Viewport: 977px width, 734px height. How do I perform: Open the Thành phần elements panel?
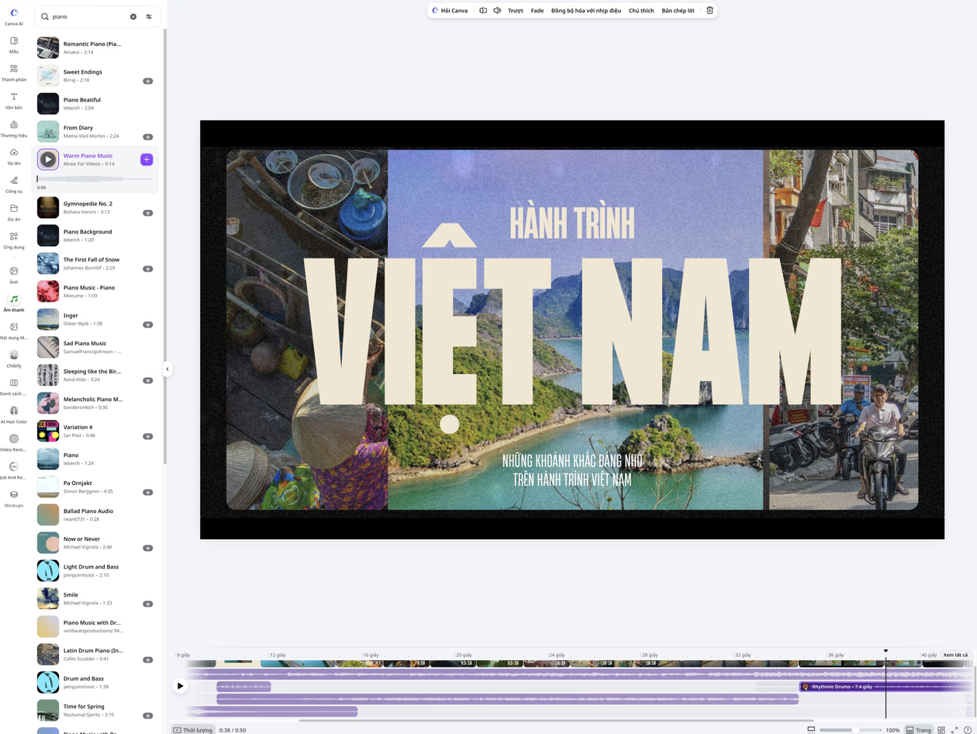coord(13,72)
